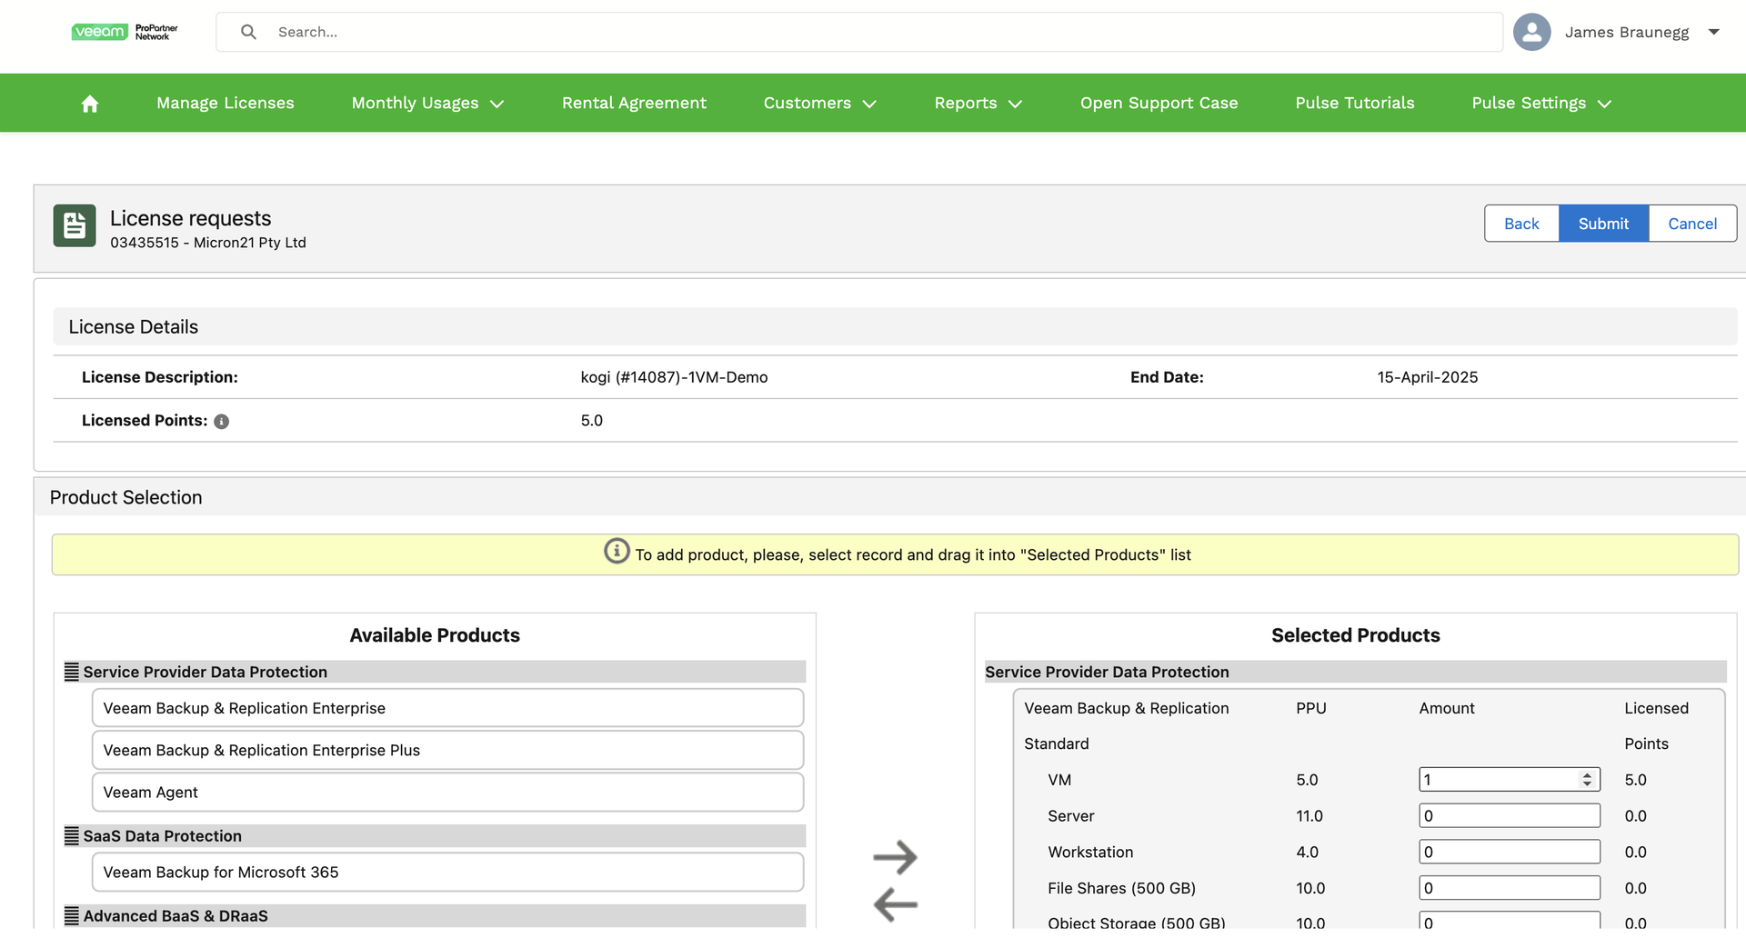
Task: Click the Available Products heading
Action: 435,635
